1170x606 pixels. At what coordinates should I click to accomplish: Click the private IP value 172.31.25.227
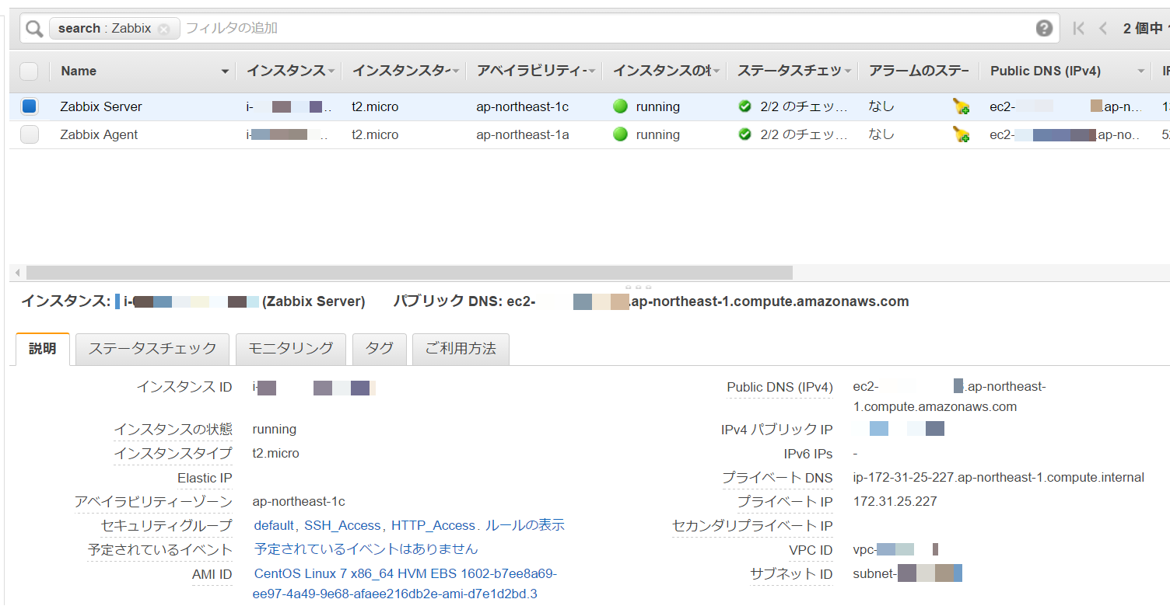coord(895,502)
